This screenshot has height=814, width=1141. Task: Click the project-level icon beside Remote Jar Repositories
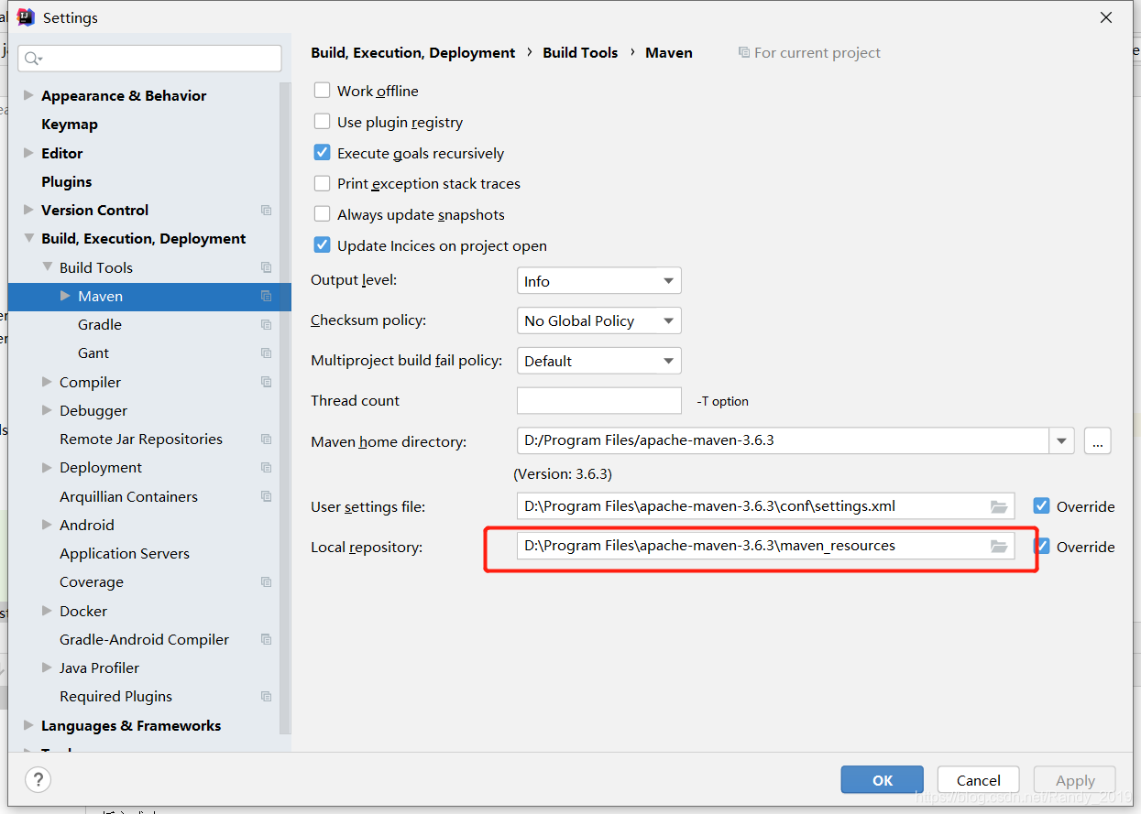[266, 440]
